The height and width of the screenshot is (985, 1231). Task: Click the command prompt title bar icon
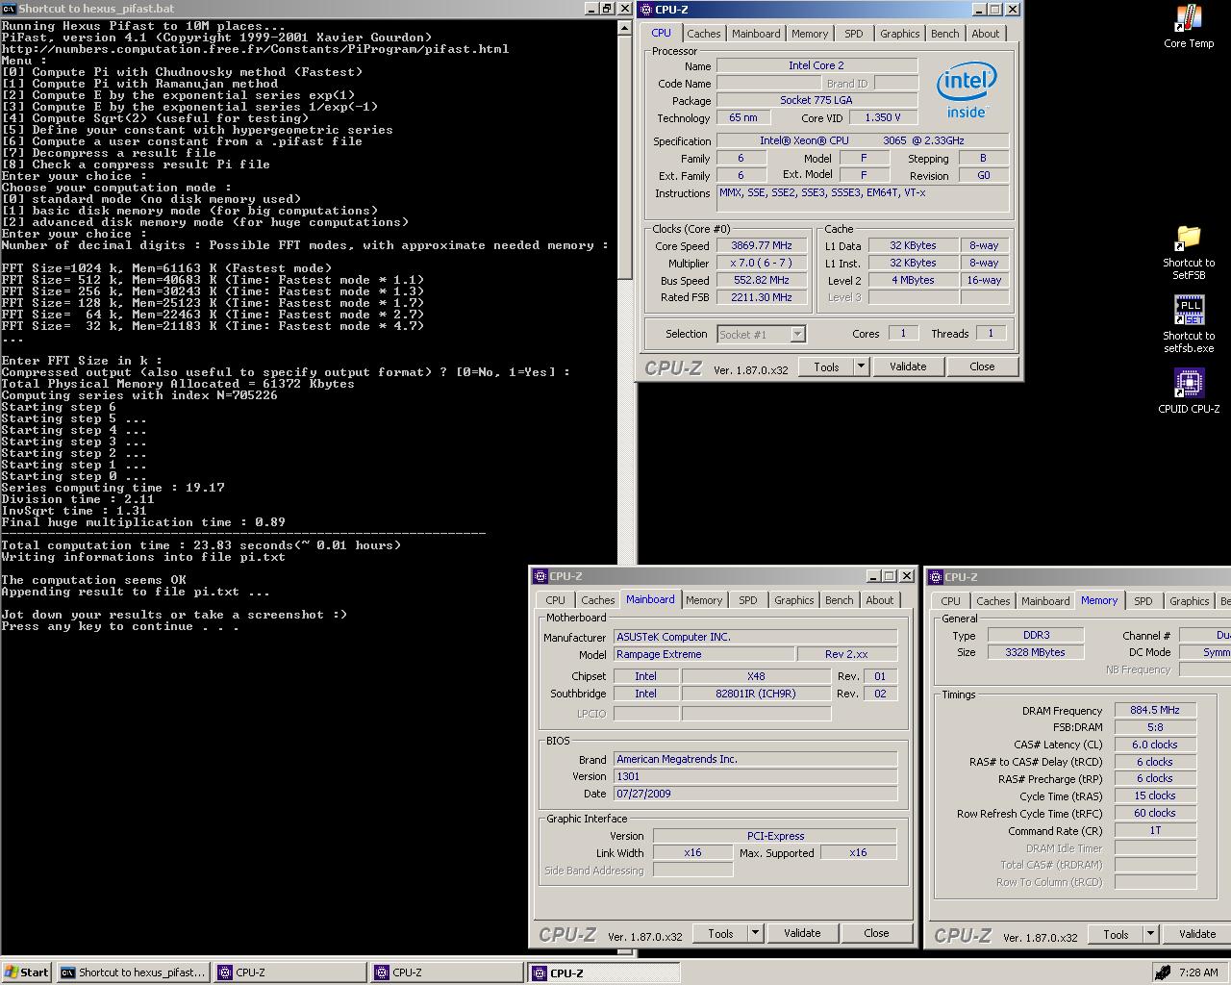coord(9,9)
